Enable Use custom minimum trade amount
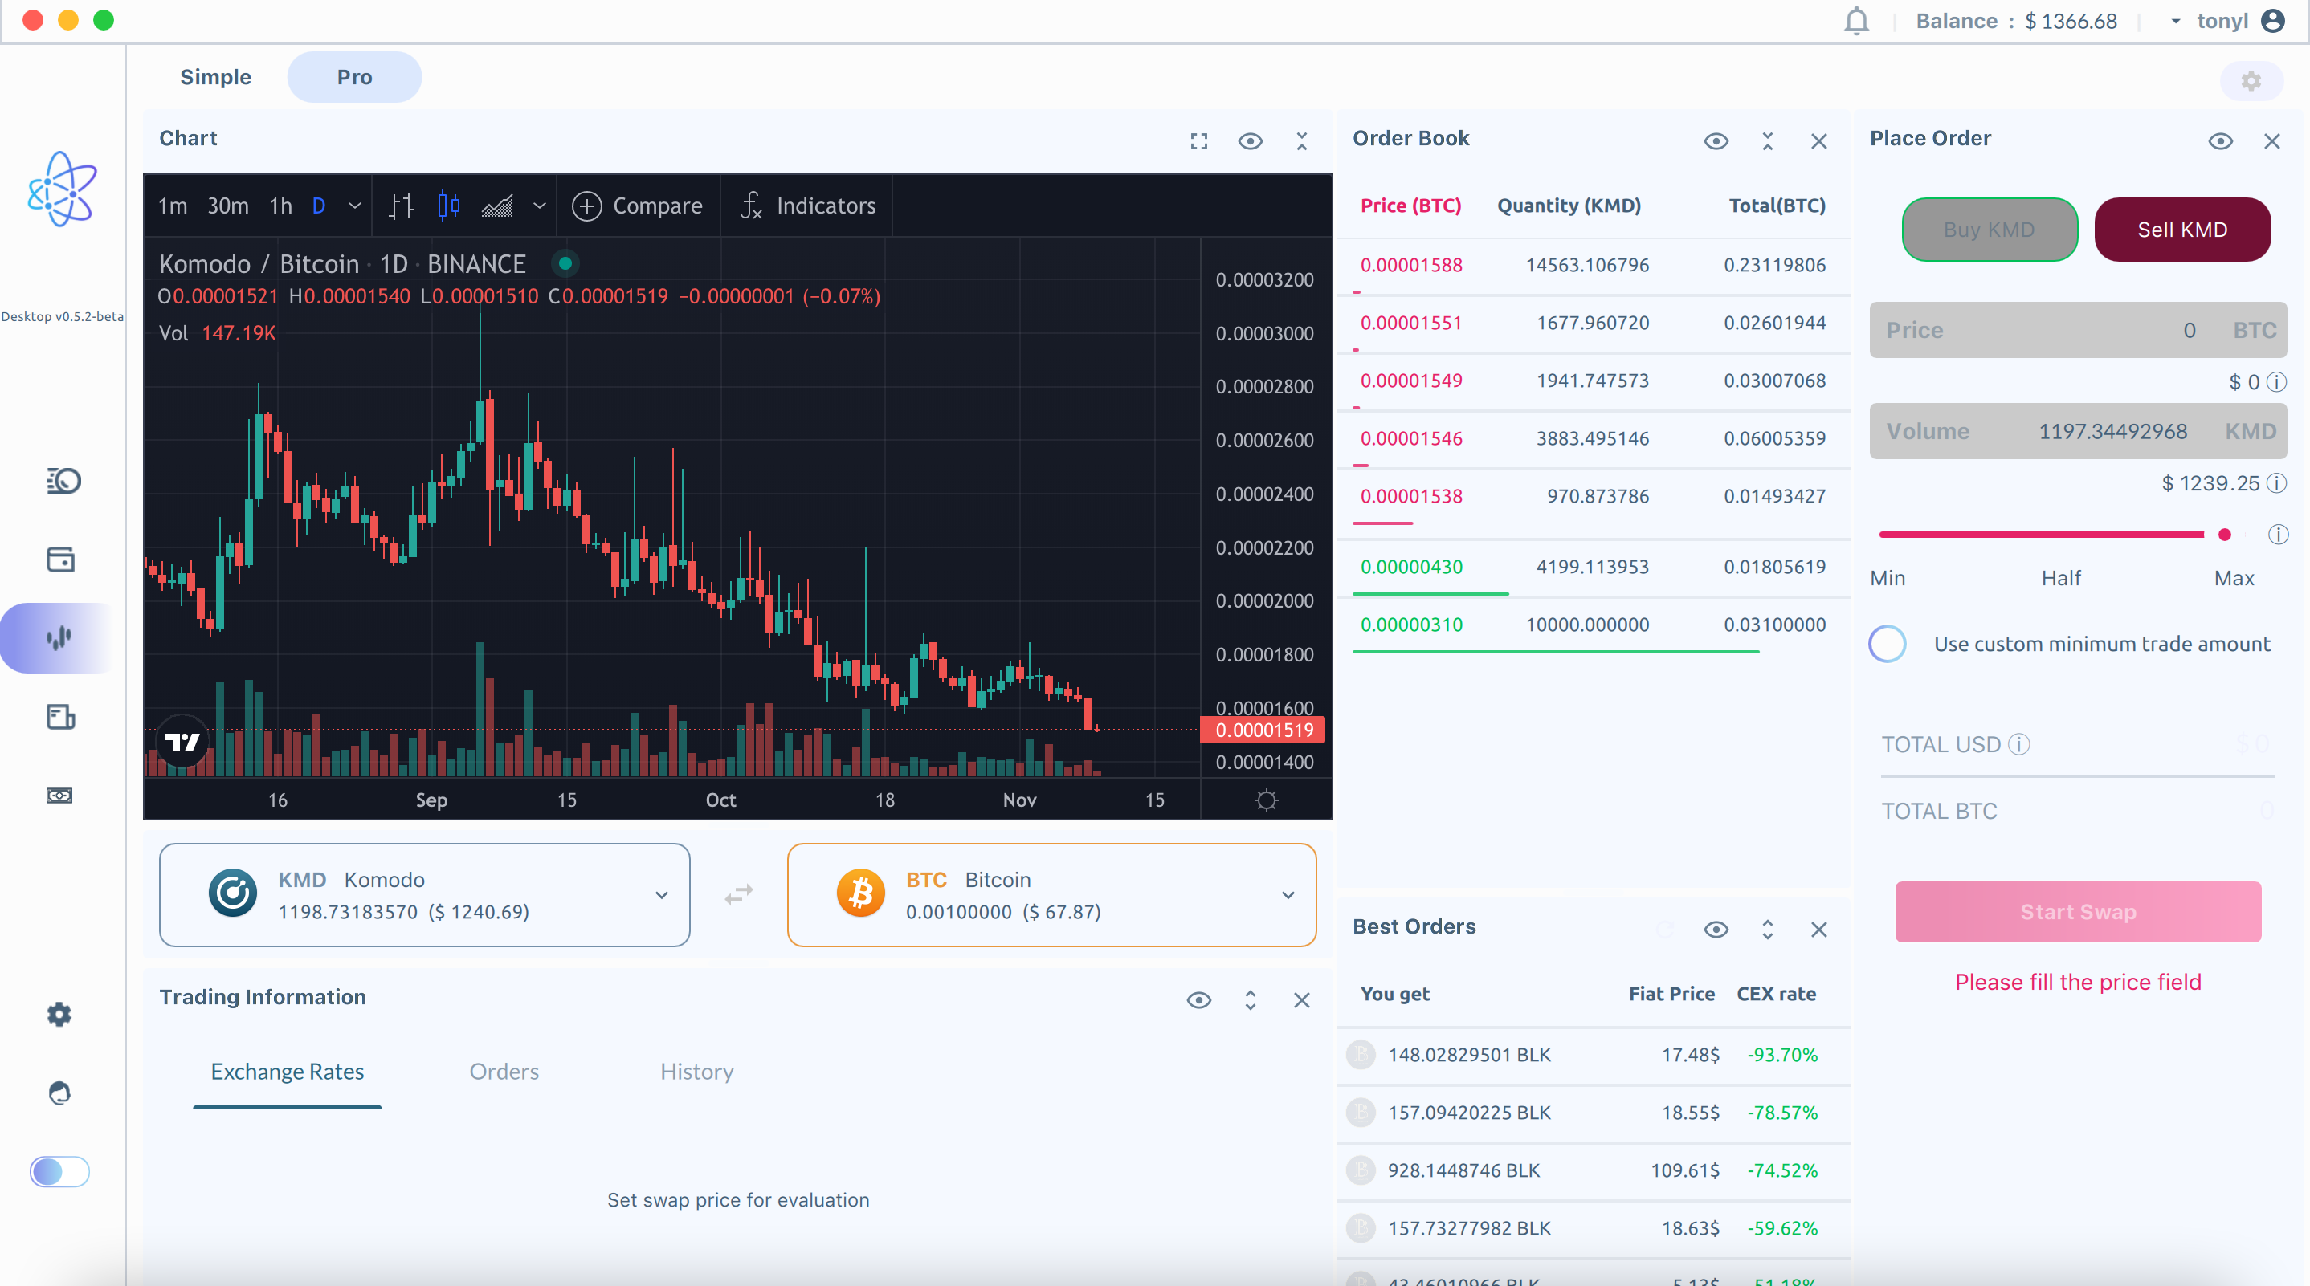 [x=1887, y=644]
